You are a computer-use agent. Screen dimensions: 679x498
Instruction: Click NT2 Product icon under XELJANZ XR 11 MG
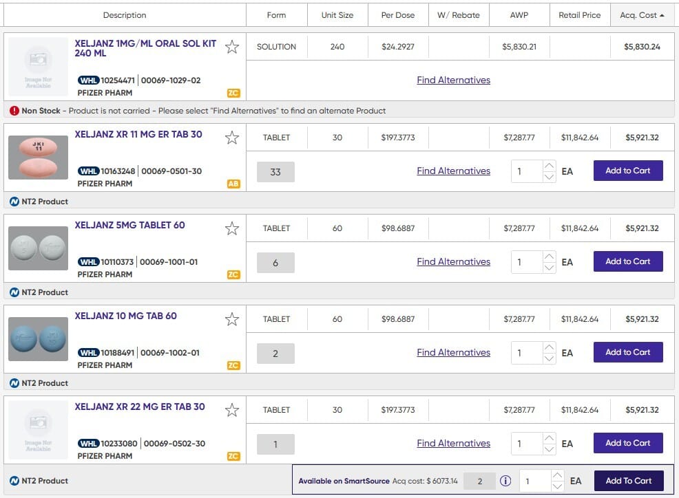pos(14,202)
